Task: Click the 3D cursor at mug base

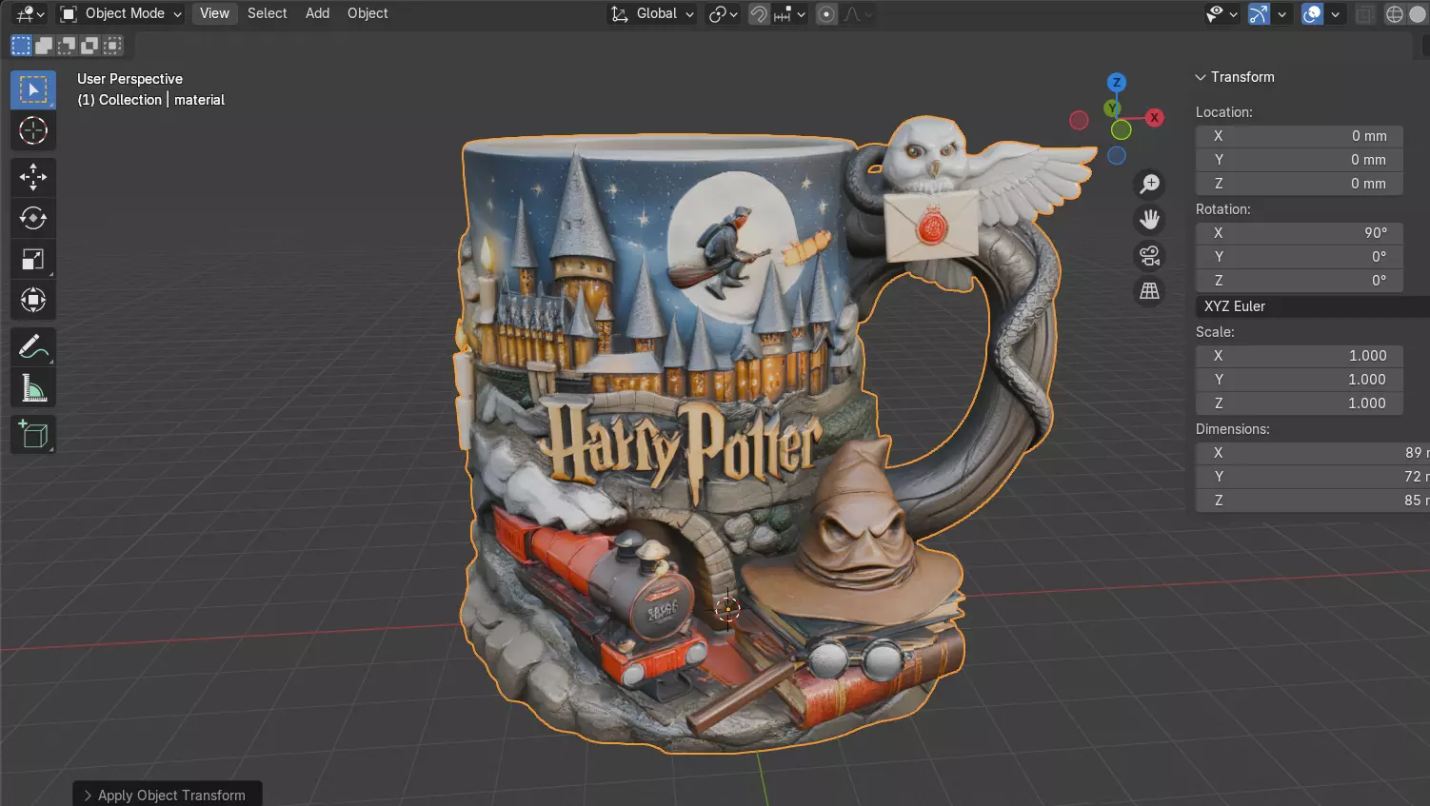Action: click(728, 609)
